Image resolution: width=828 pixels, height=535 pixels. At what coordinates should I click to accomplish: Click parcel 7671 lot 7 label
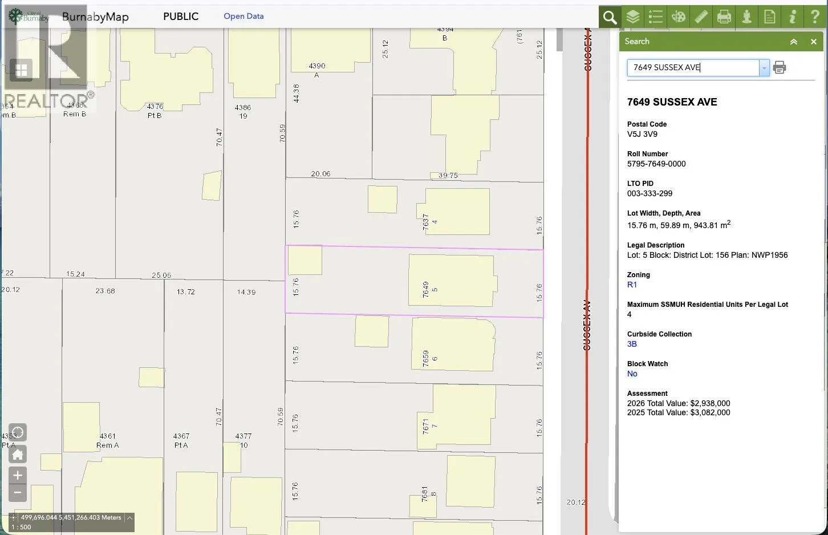430,426
